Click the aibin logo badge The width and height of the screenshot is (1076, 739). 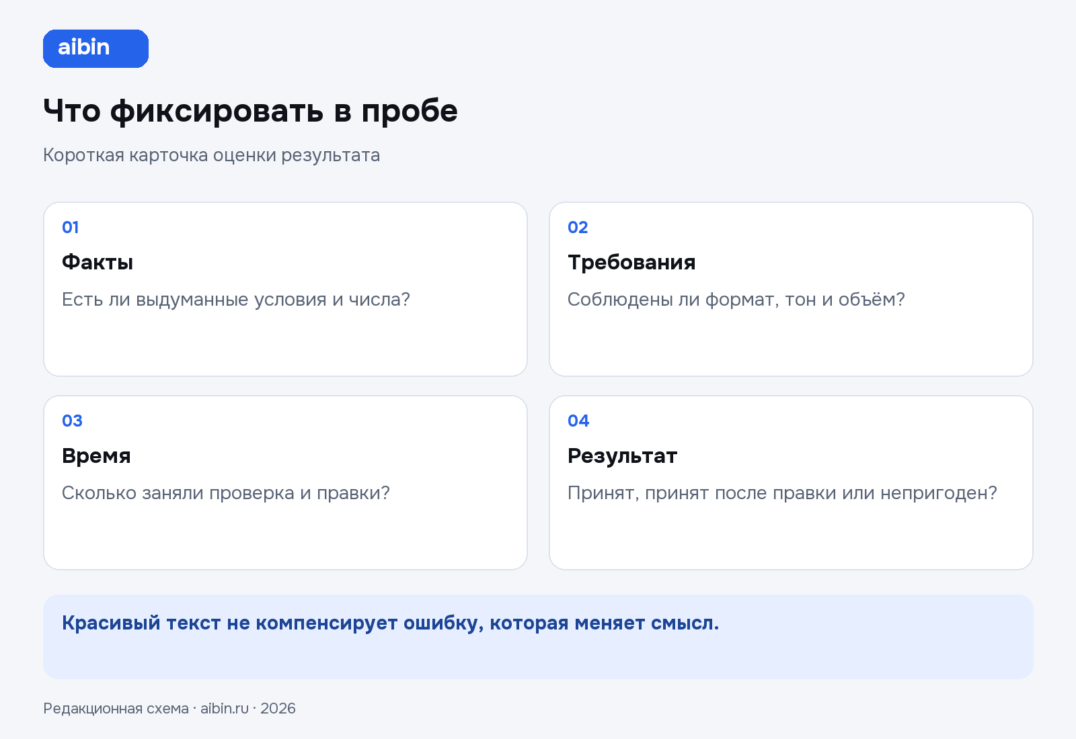(x=95, y=48)
